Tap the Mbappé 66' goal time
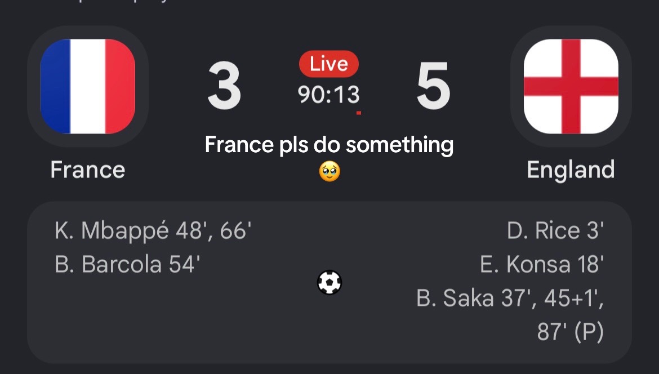This screenshot has height=374, width=659. 236,231
